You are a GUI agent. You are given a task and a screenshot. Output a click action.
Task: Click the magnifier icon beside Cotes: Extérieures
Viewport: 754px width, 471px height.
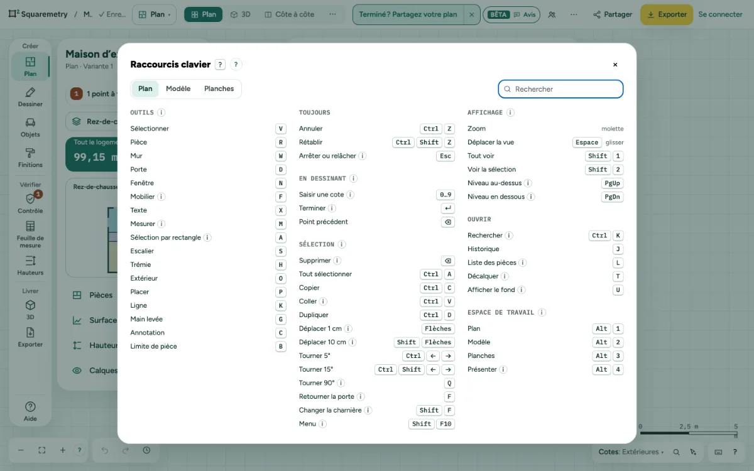pos(677,452)
